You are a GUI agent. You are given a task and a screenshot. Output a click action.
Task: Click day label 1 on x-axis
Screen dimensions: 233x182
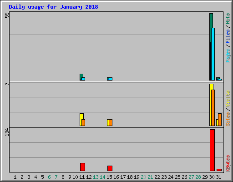[x=15, y=177]
